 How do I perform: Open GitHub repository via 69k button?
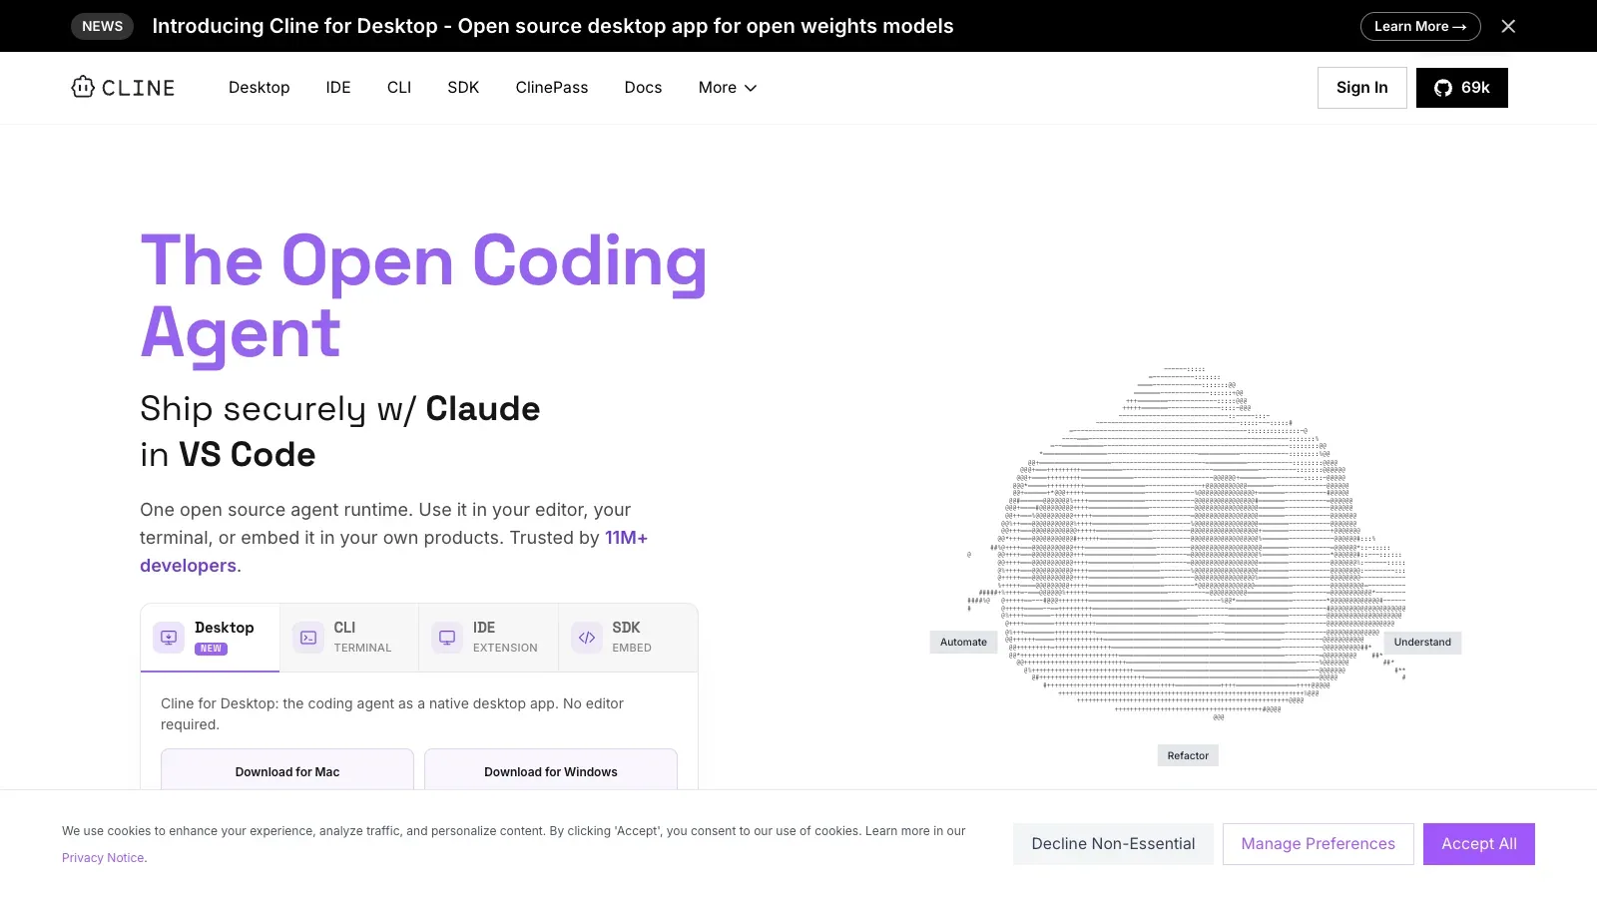tap(1461, 88)
